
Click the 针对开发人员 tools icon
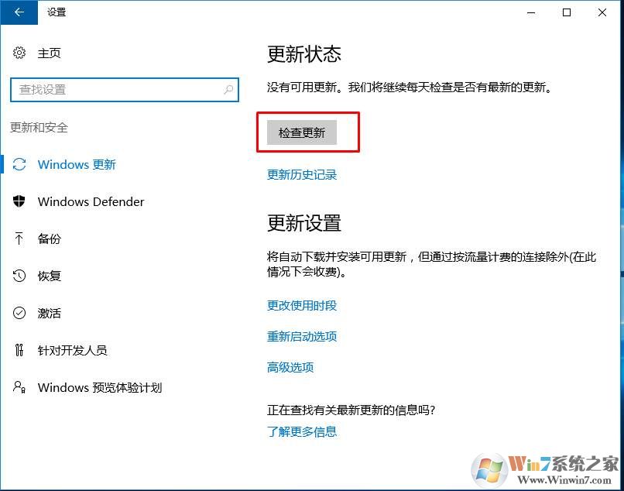pyautogui.click(x=19, y=350)
